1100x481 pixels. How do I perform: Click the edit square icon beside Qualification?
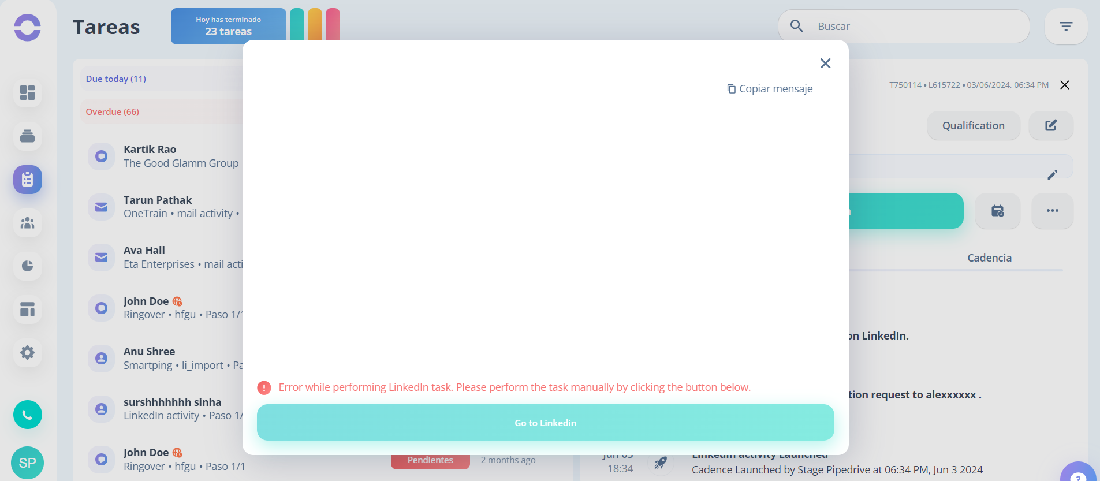coord(1051,125)
